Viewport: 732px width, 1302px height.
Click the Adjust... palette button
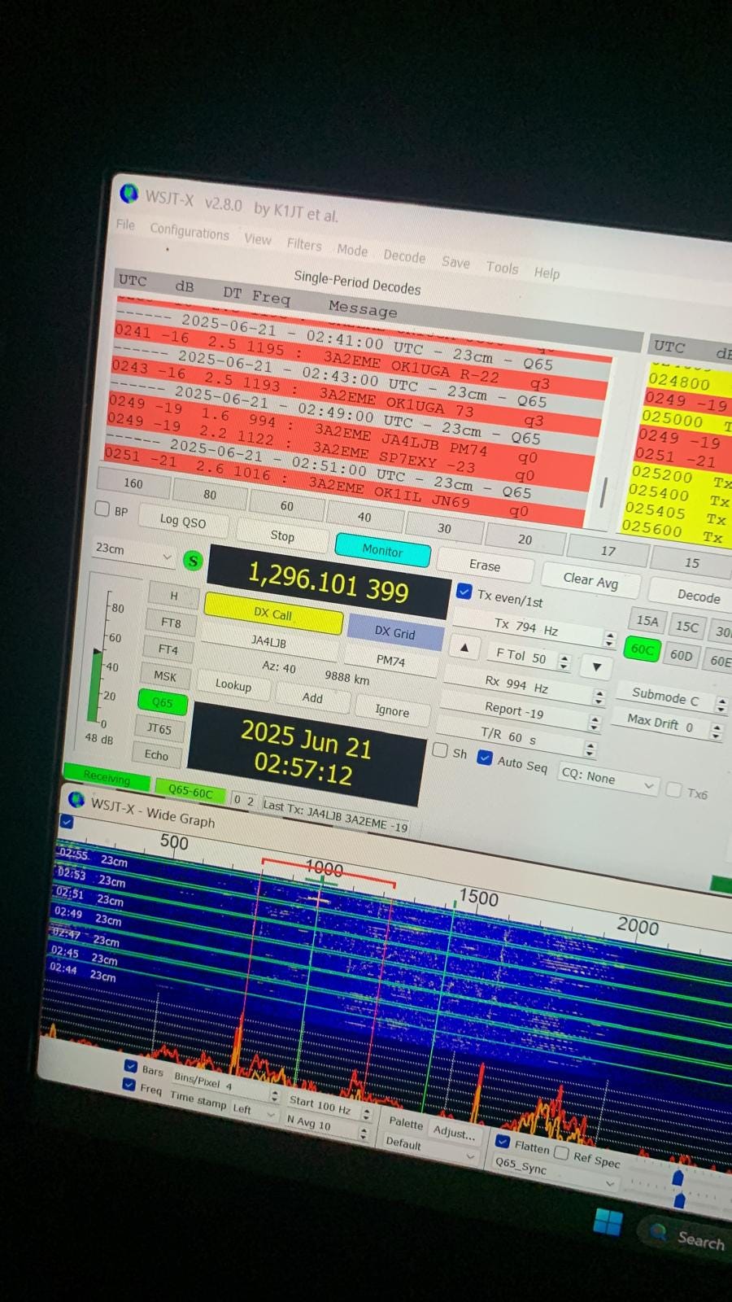pyautogui.click(x=453, y=1132)
